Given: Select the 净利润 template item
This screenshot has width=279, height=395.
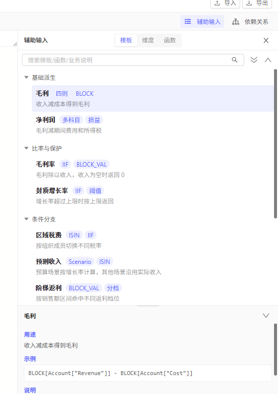Looking at the screenshot, I should click(x=152, y=125).
